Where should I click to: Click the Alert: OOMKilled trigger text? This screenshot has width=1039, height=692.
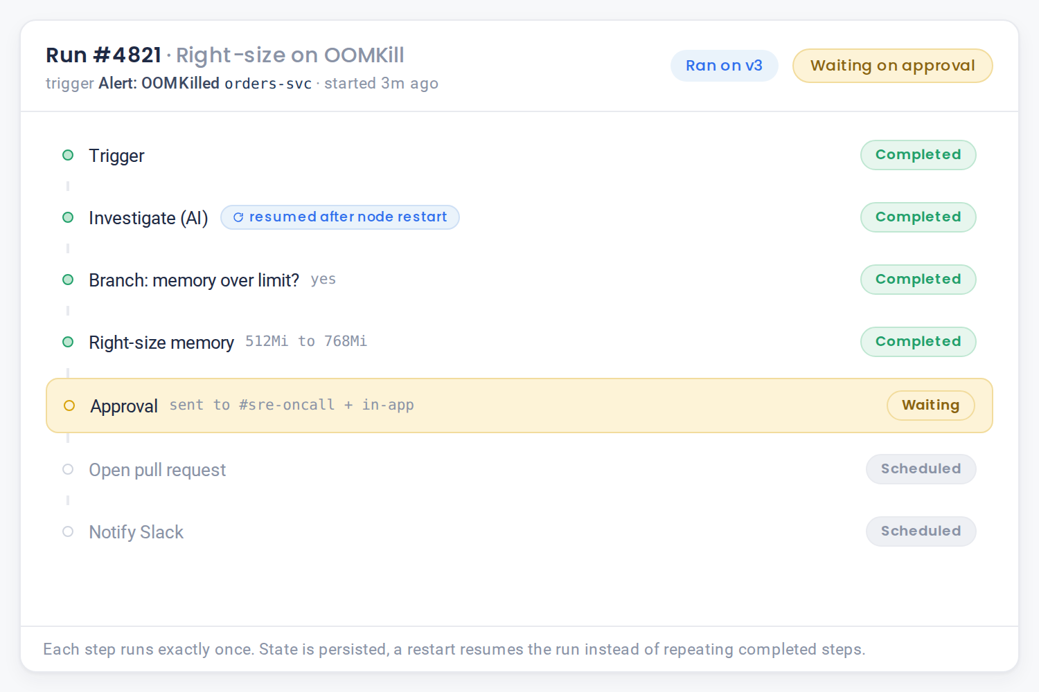[x=159, y=83]
